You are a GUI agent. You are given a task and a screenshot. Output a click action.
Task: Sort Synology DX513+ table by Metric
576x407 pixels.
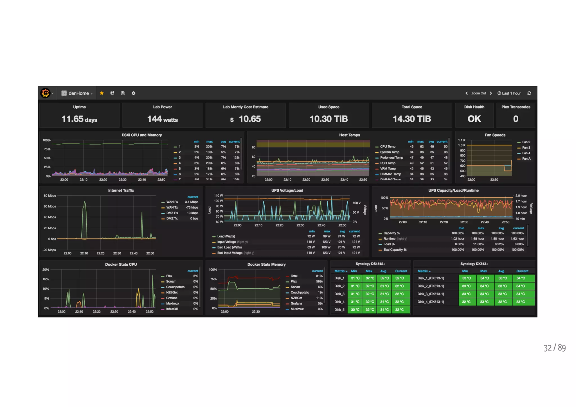(424, 271)
